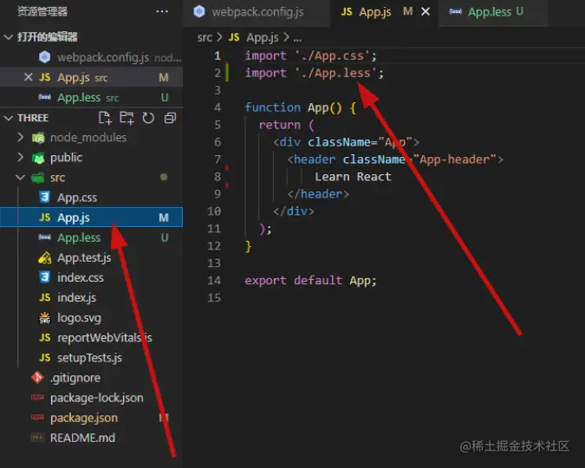This screenshot has width=585, height=468.
Task: Click the webpack icon on webpack.config.js tab
Action: tap(199, 11)
